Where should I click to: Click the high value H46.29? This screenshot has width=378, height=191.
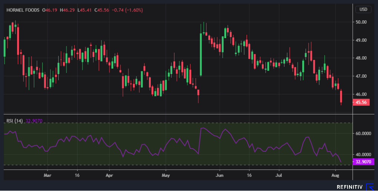coord(67,10)
